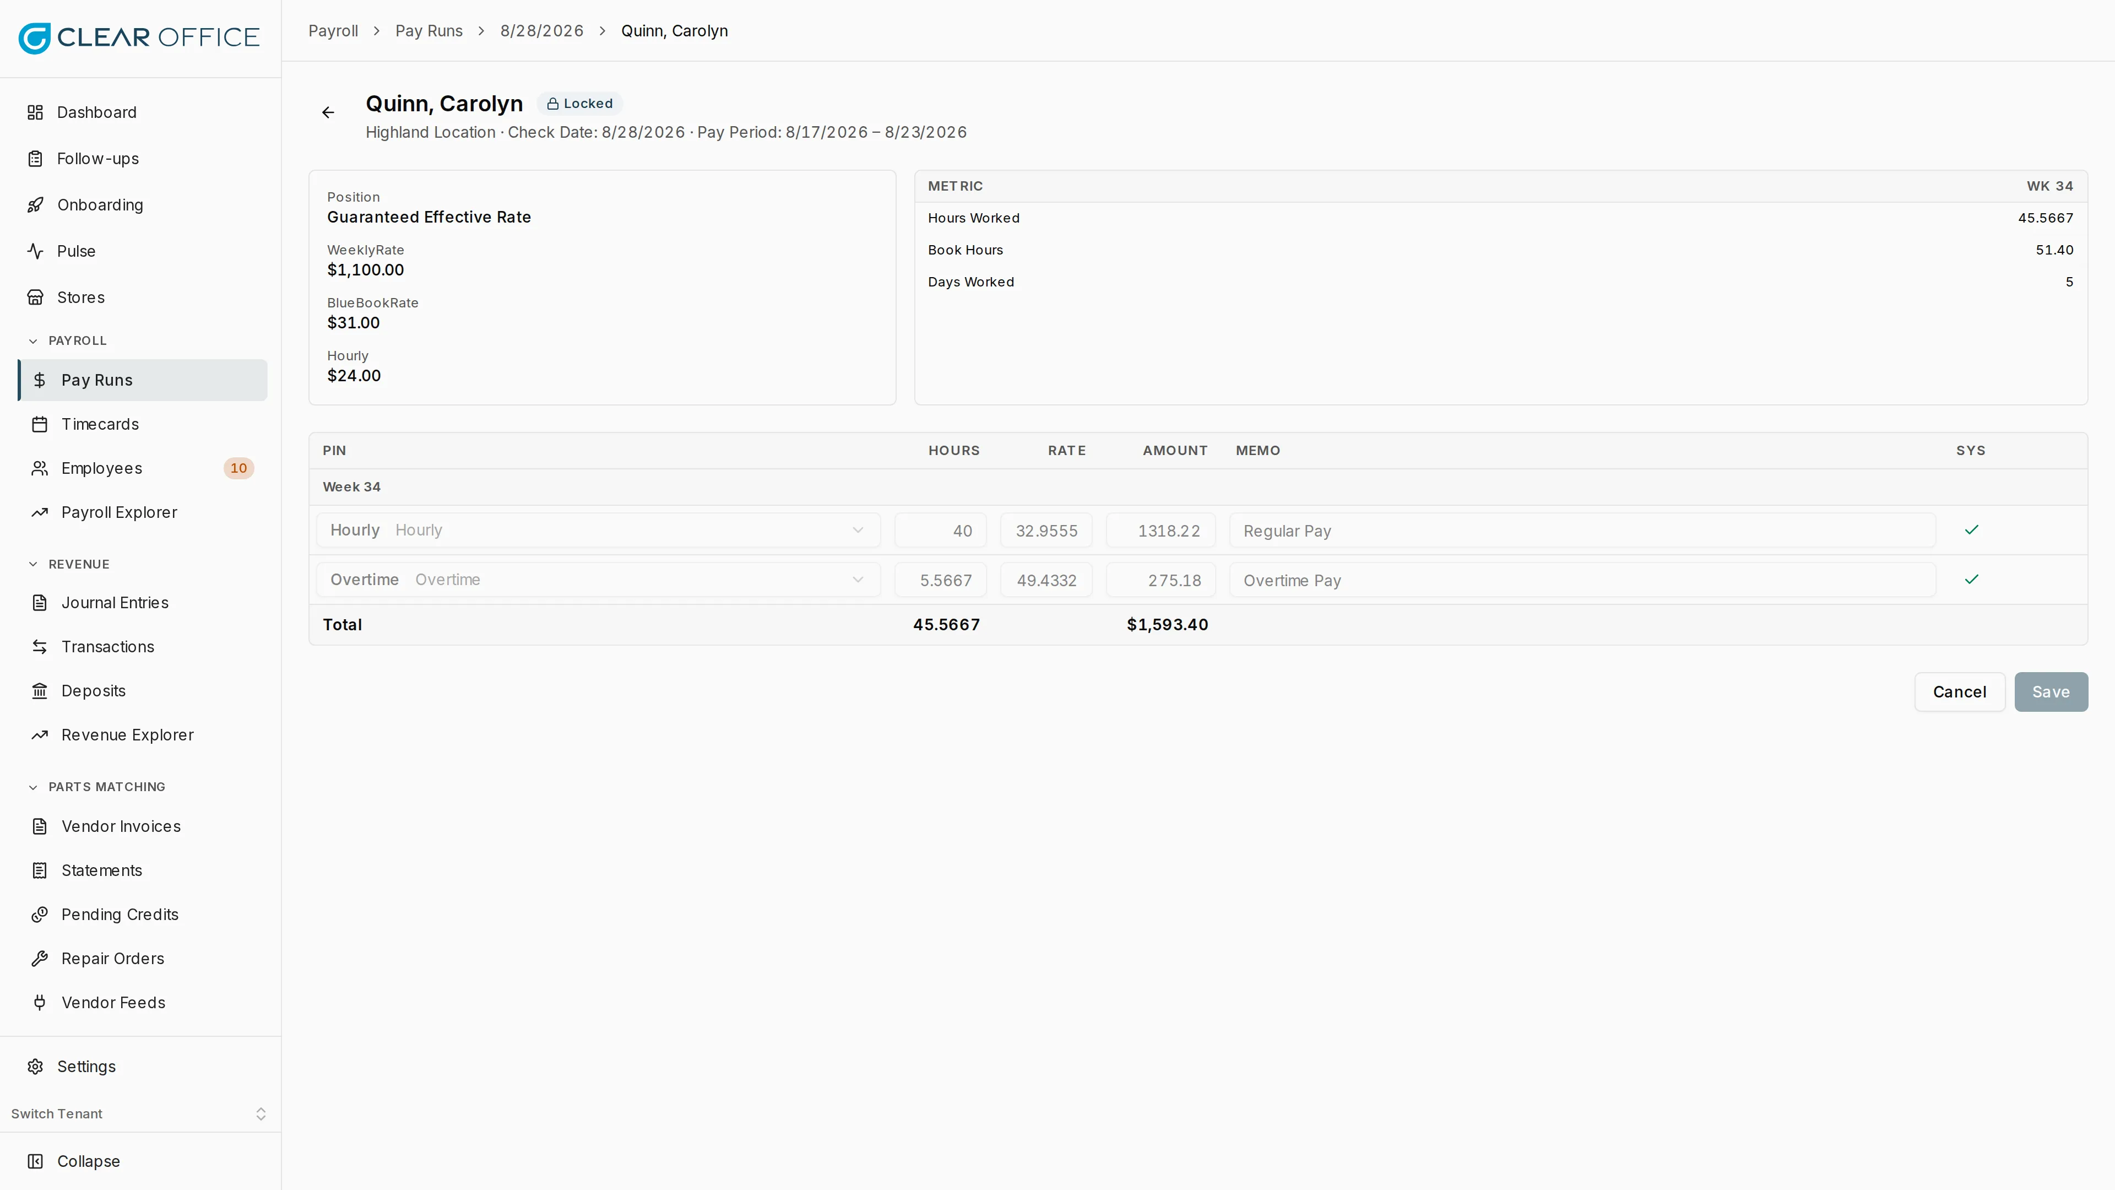This screenshot has height=1190, width=2115.
Task: Click the Hourly row hours field
Action: (x=940, y=531)
